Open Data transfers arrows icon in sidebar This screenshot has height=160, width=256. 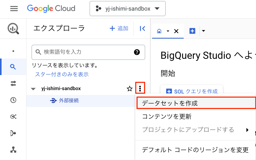(x=13, y=84)
